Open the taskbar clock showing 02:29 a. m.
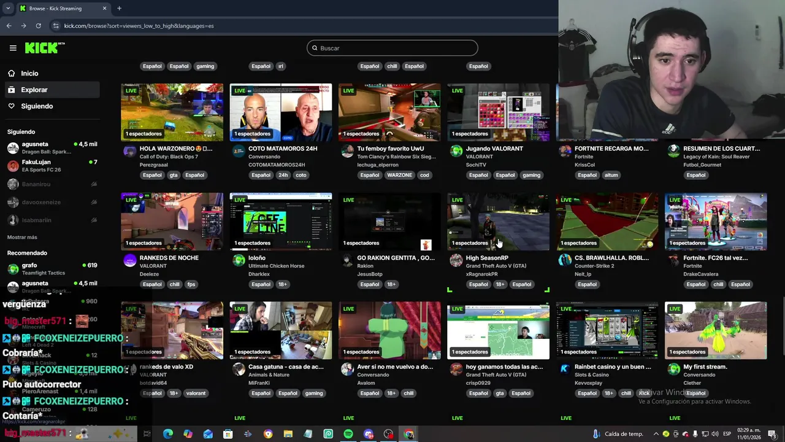Screen dimensions: 785x442 (751, 434)
